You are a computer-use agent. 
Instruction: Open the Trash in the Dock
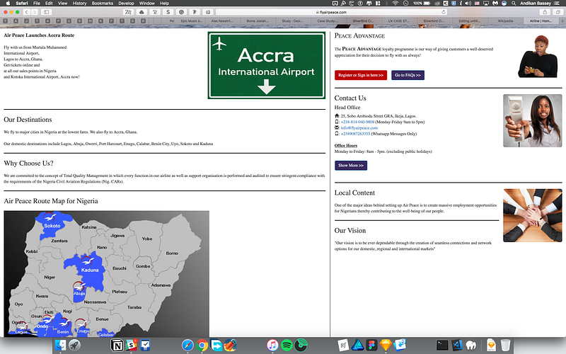click(x=505, y=346)
